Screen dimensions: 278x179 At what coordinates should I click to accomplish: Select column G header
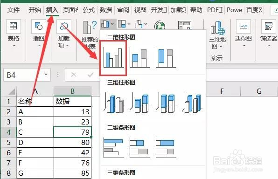[x=259, y=91]
